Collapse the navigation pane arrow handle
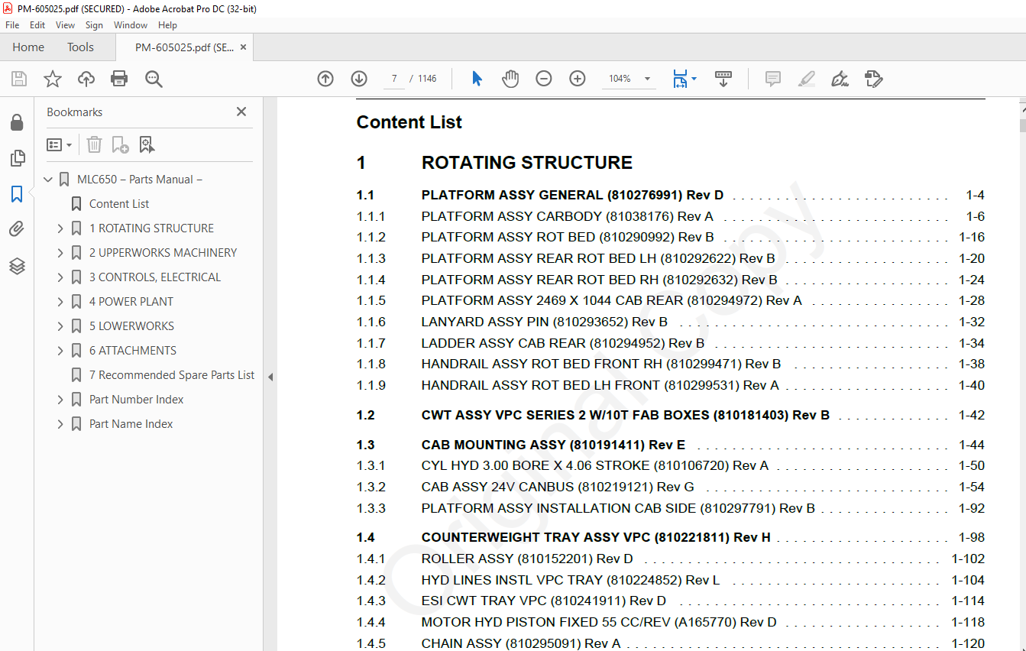The height and width of the screenshot is (651, 1026). coord(270,377)
